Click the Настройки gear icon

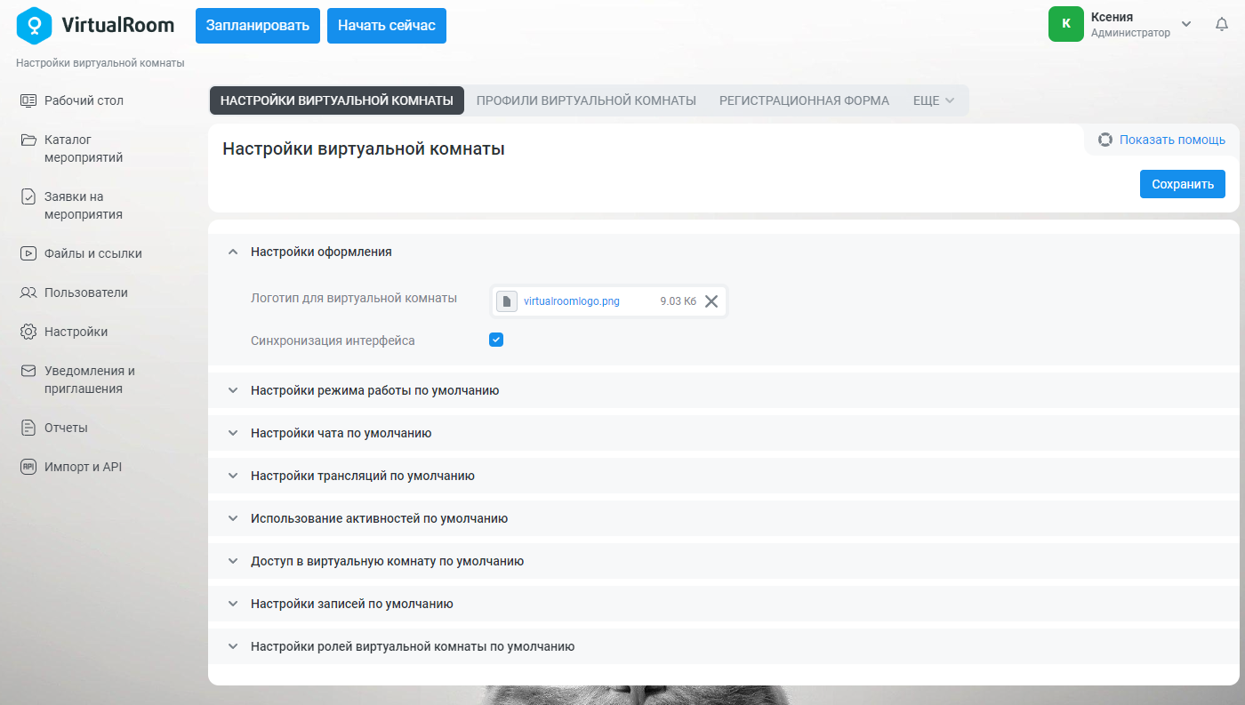pyautogui.click(x=28, y=332)
